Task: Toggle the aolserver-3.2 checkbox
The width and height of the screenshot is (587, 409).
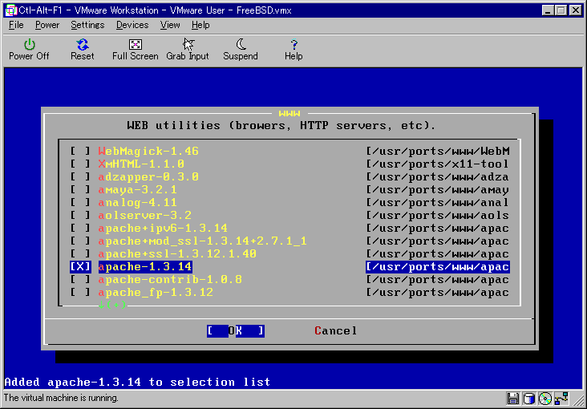Action: point(80,216)
